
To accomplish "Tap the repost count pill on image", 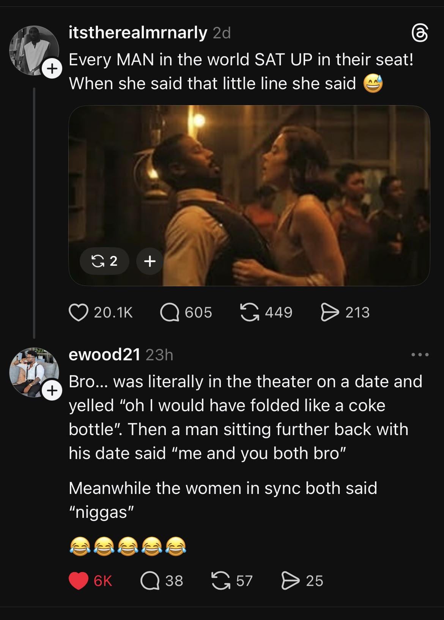I will tap(104, 261).
